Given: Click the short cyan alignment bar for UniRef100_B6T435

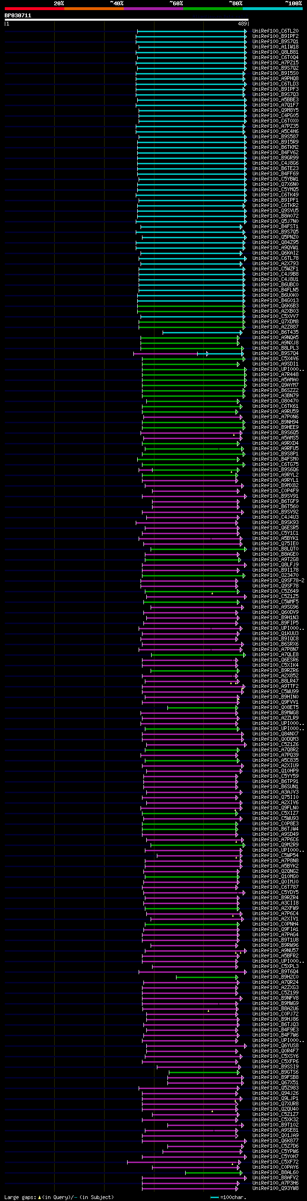Looking at the screenshot, I should click(x=202, y=332).
